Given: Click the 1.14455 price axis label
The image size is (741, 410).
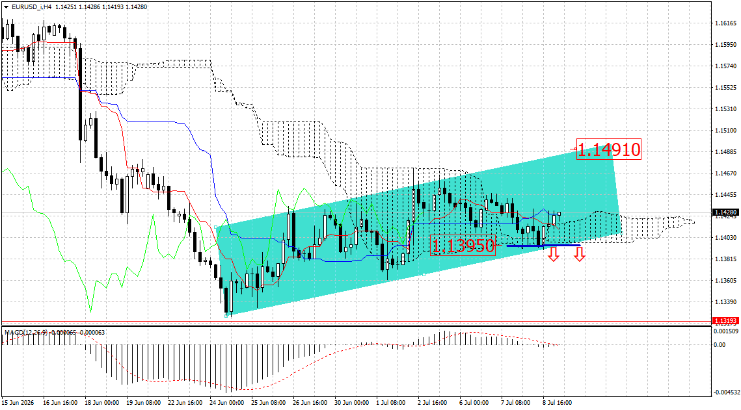Looking at the screenshot, I should [725, 195].
